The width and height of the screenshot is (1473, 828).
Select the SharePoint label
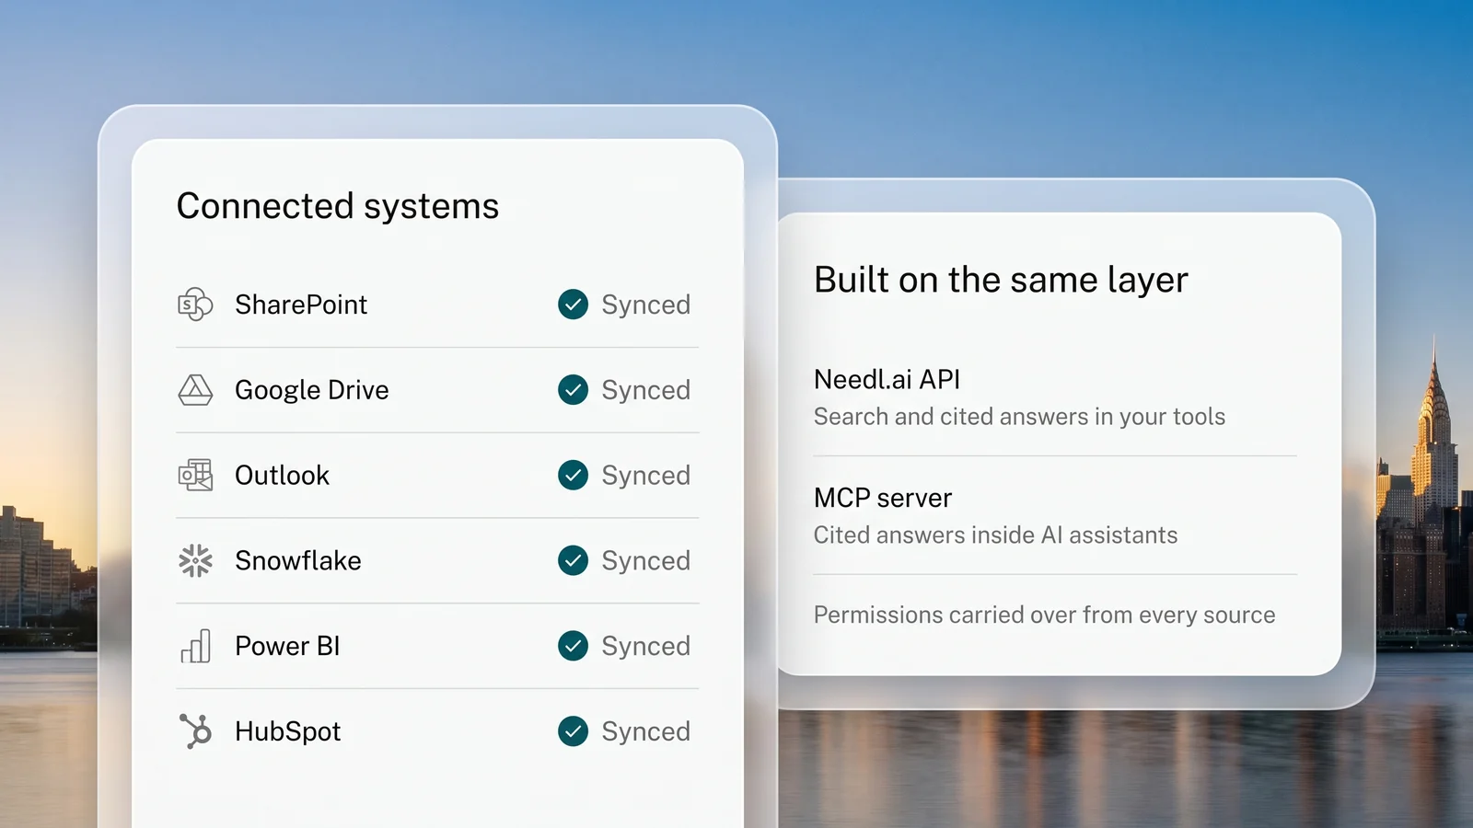[301, 305]
